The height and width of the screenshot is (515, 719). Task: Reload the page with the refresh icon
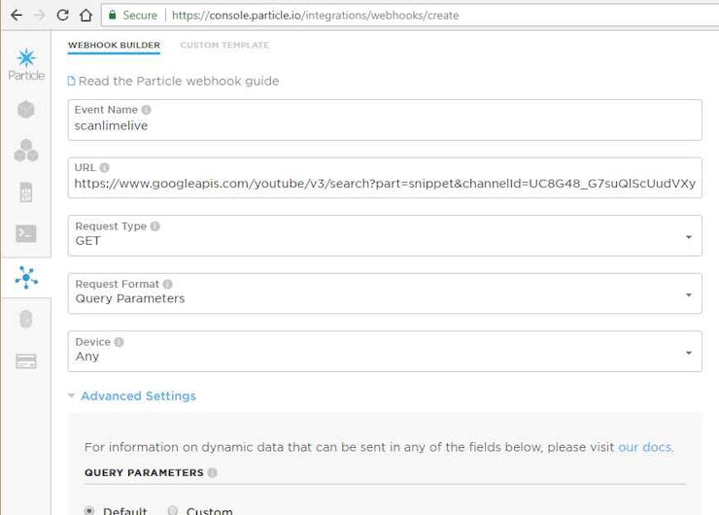(63, 16)
